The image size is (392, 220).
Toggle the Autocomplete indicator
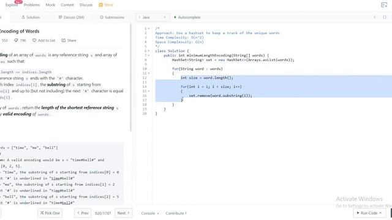point(187,17)
